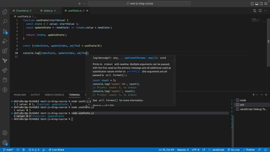Click useState.js in the breadcrumb
270x152 pixels.
click(x=24, y=16)
